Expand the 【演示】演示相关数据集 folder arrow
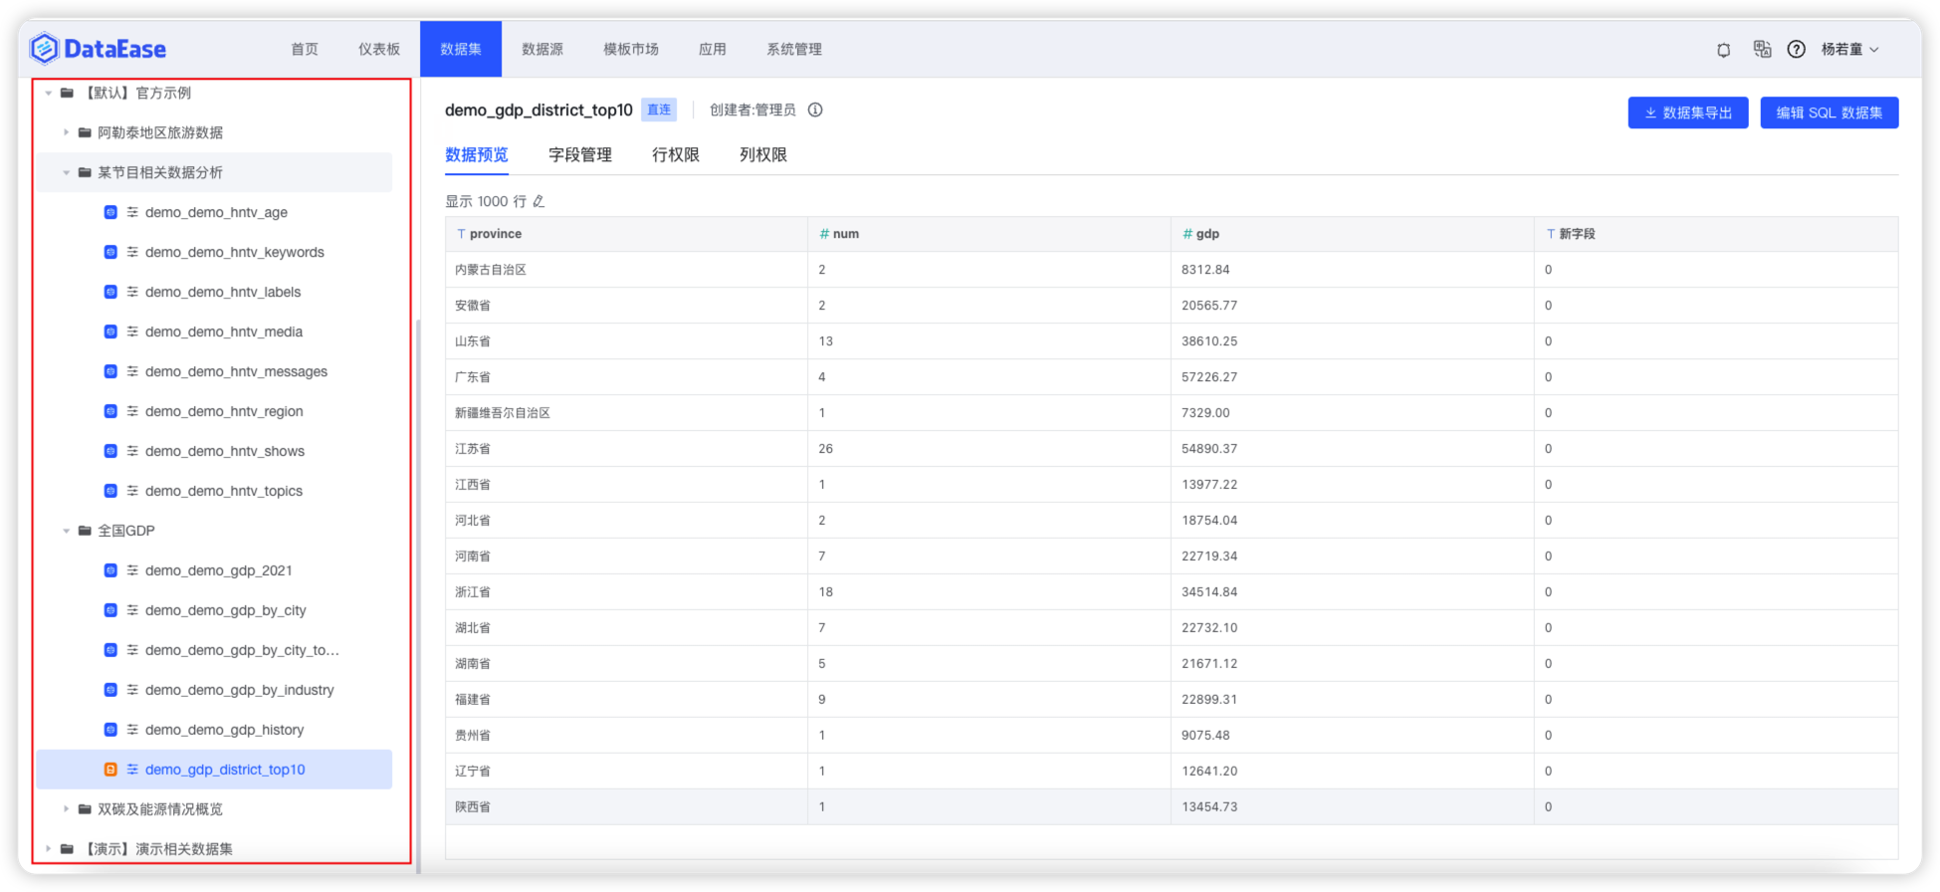 48,849
